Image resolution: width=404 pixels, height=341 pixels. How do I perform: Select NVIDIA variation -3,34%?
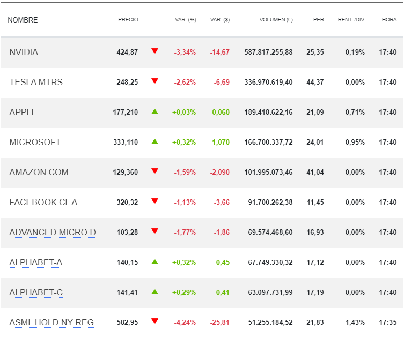pos(185,53)
